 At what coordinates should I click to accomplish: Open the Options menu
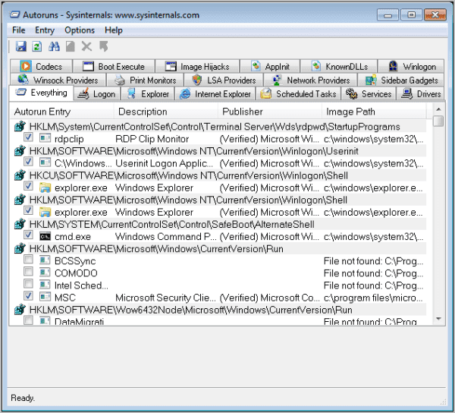(80, 30)
